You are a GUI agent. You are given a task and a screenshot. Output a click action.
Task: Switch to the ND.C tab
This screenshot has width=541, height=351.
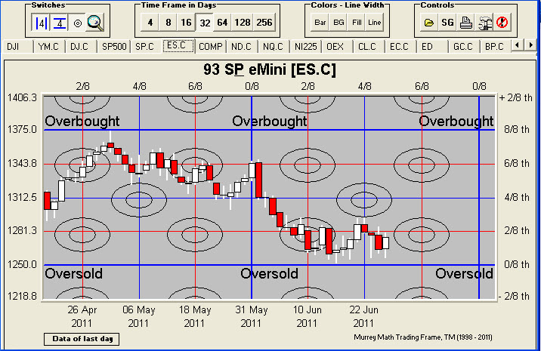pos(242,47)
